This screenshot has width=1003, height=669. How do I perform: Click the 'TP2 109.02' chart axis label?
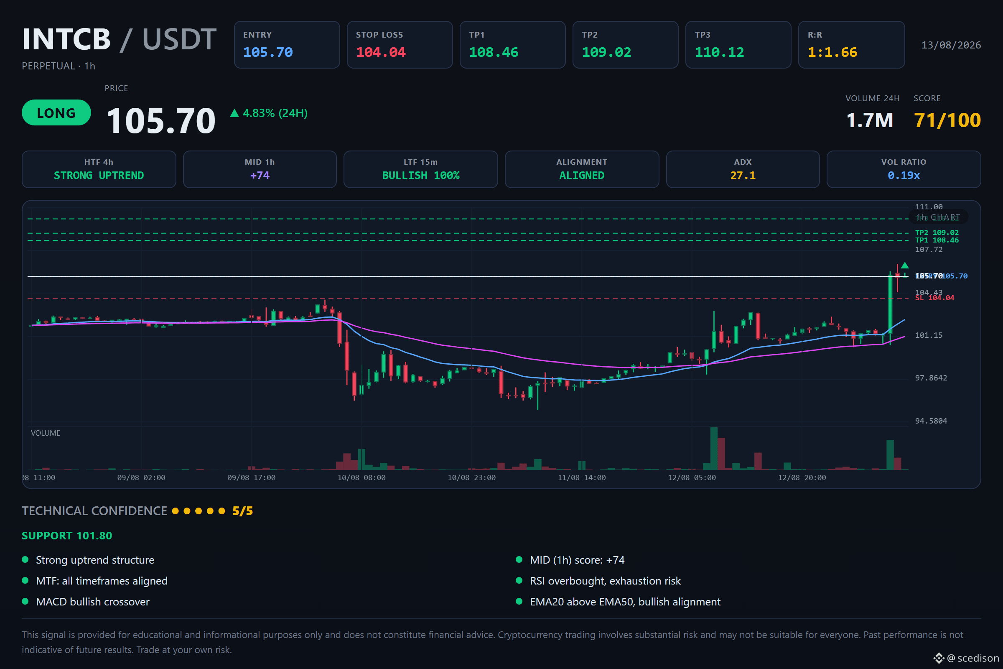tap(937, 232)
